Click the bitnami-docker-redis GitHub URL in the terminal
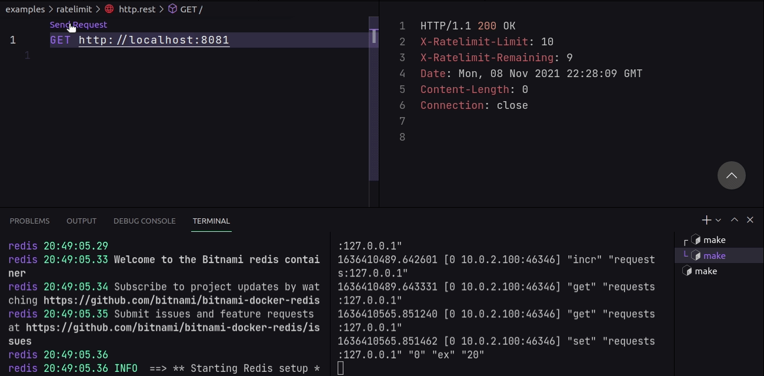The height and width of the screenshot is (376, 764). (182, 300)
